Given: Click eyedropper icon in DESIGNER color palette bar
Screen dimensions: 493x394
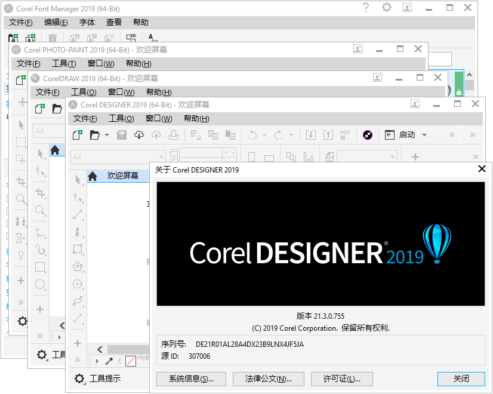Looking at the screenshot, I should [x=109, y=361].
